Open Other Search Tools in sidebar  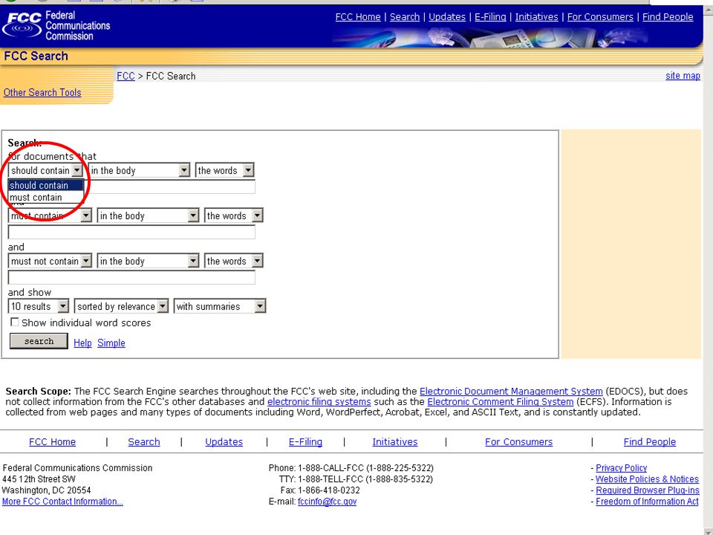42,92
